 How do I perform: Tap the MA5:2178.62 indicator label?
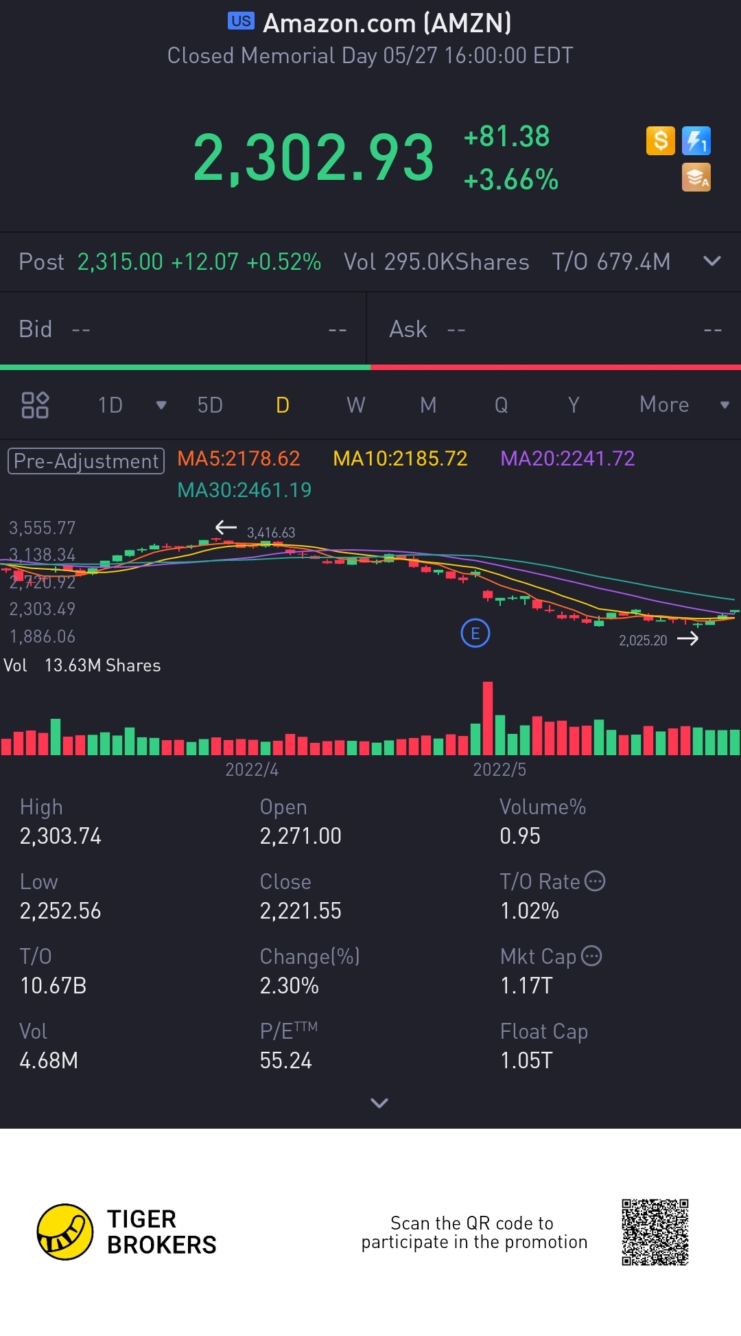pos(239,459)
